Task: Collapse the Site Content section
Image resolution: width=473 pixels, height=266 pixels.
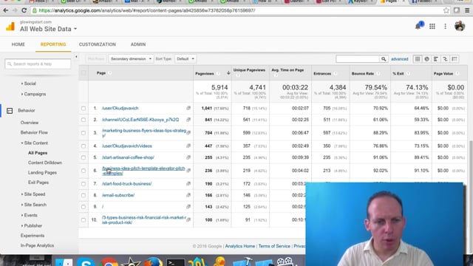Action: 35,143
